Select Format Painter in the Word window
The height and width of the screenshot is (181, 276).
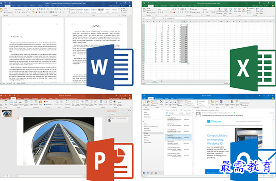pyautogui.click(x=8, y=13)
